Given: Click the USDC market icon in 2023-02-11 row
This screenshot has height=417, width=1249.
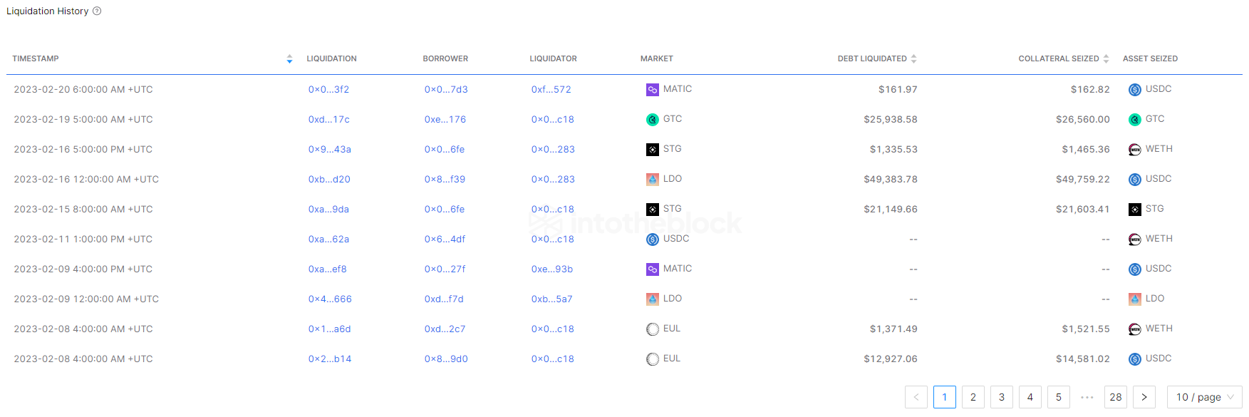Looking at the screenshot, I should [652, 240].
